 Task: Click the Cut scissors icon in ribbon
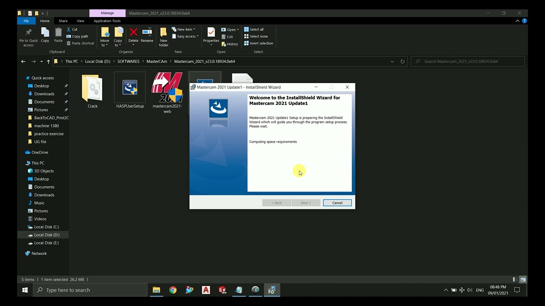69,29
